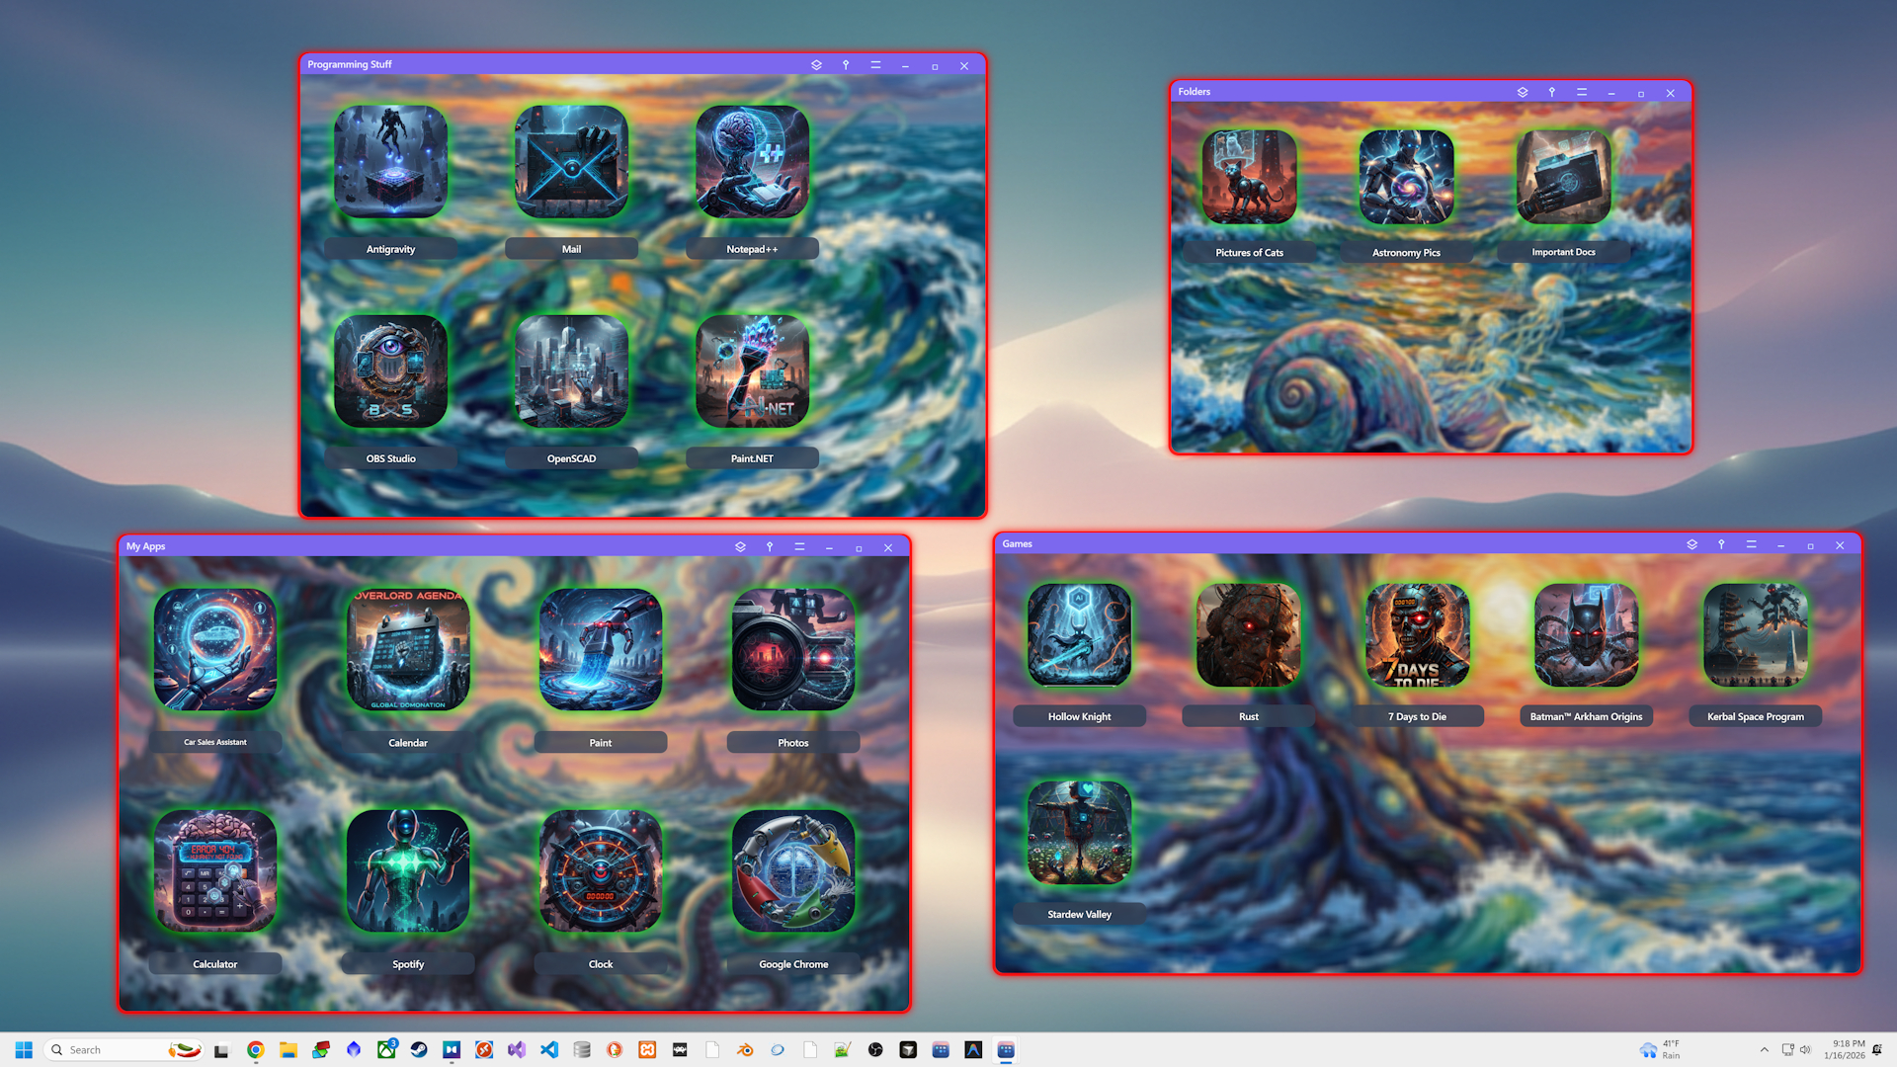Open the Hollow Knight game icon
1897x1067 pixels.
pos(1079,635)
